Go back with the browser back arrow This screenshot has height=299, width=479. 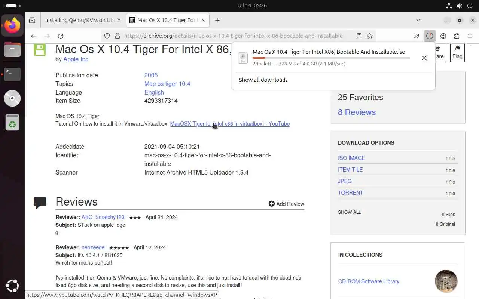[x=34, y=36]
